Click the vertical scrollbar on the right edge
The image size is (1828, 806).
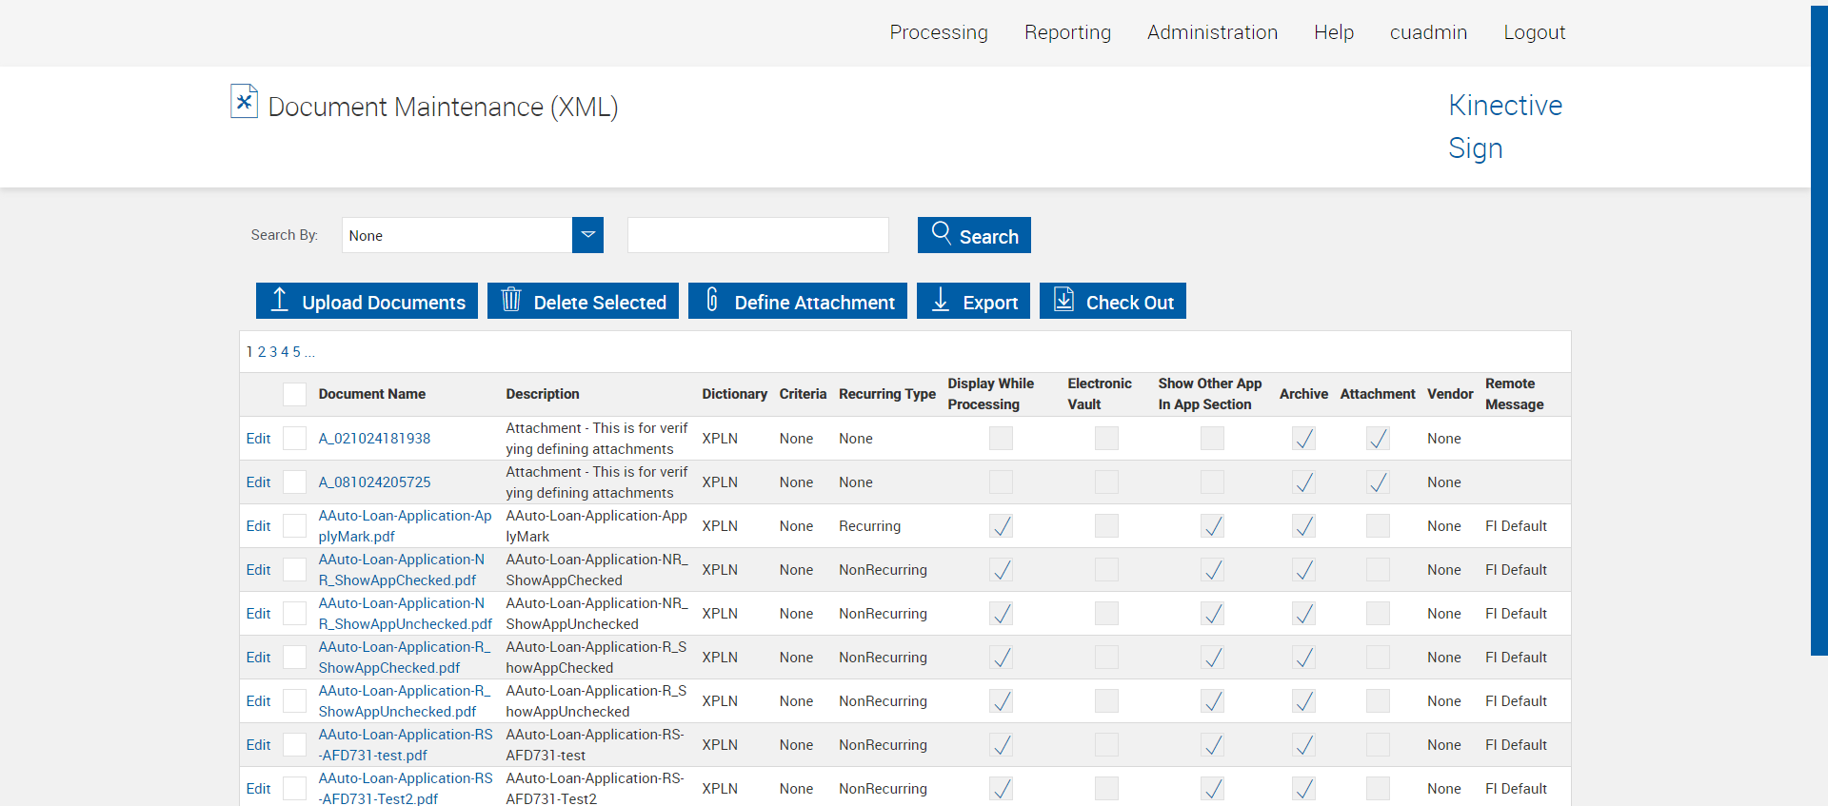pos(1818,328)
